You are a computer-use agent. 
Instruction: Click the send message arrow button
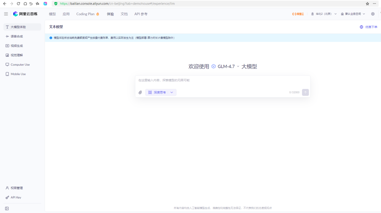(305, 92)
